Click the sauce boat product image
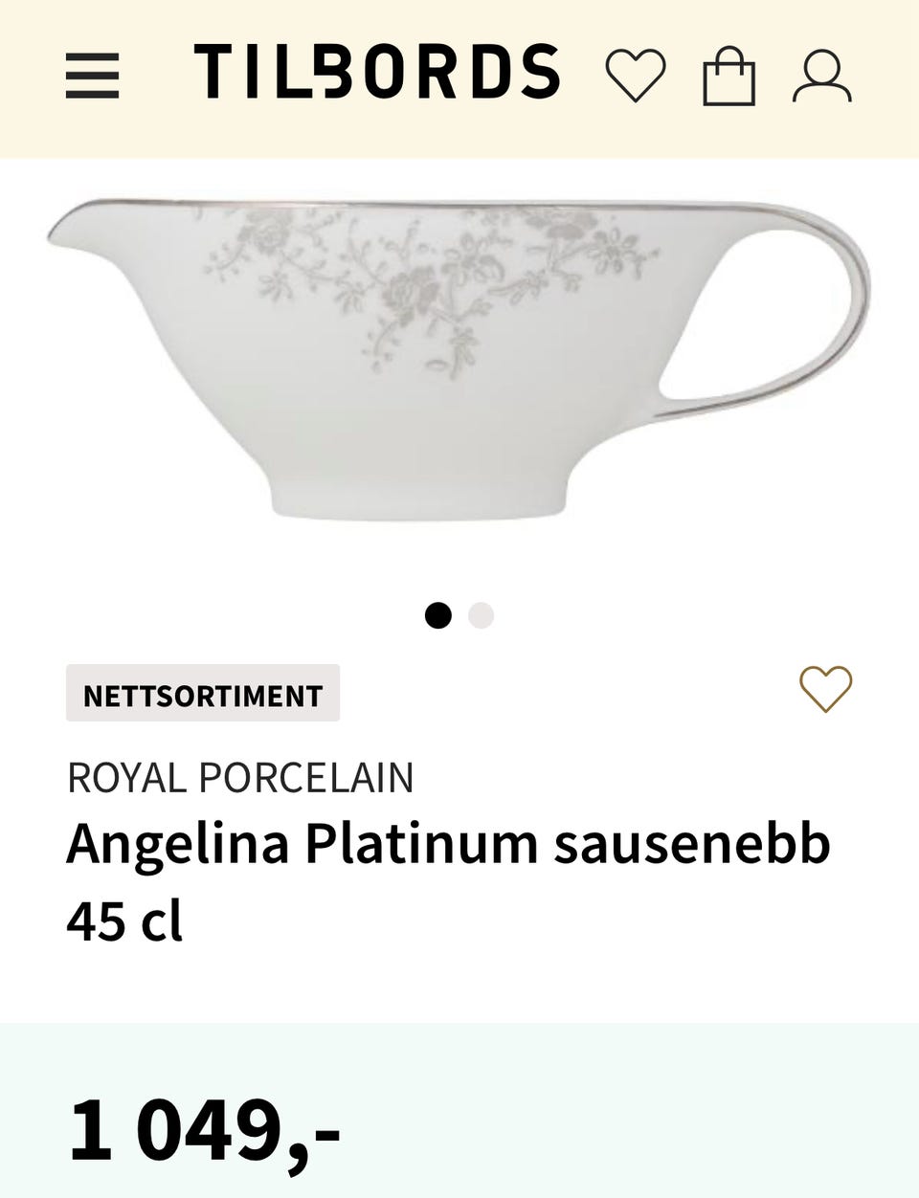 (x=459, y=360)
